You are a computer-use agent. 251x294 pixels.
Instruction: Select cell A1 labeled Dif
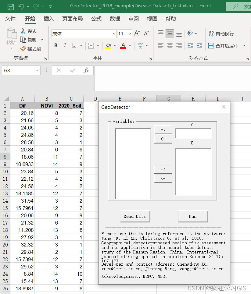pos(22,106)
